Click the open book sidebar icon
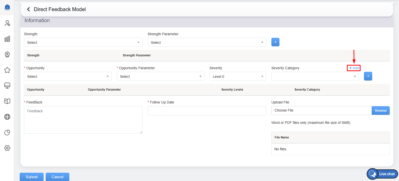 coord(7,101)
